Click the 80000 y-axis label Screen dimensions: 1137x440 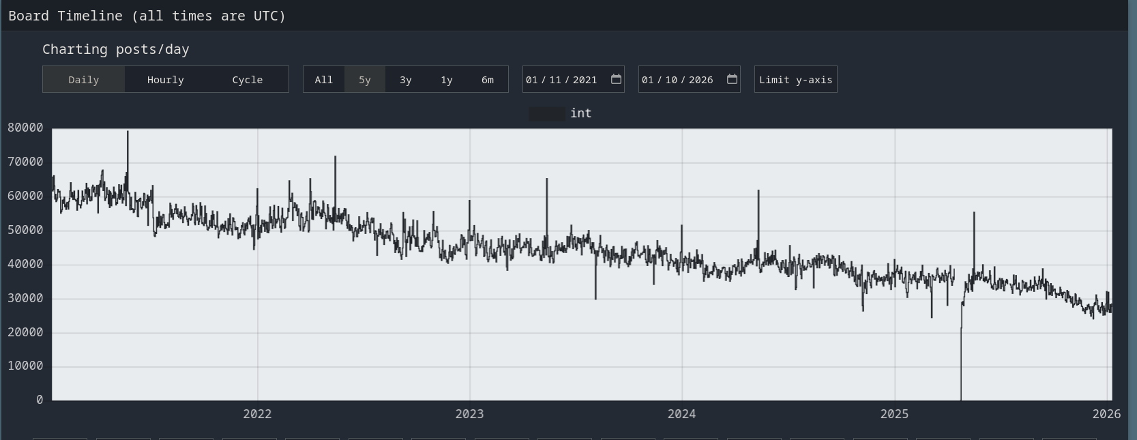click(25, 128)
